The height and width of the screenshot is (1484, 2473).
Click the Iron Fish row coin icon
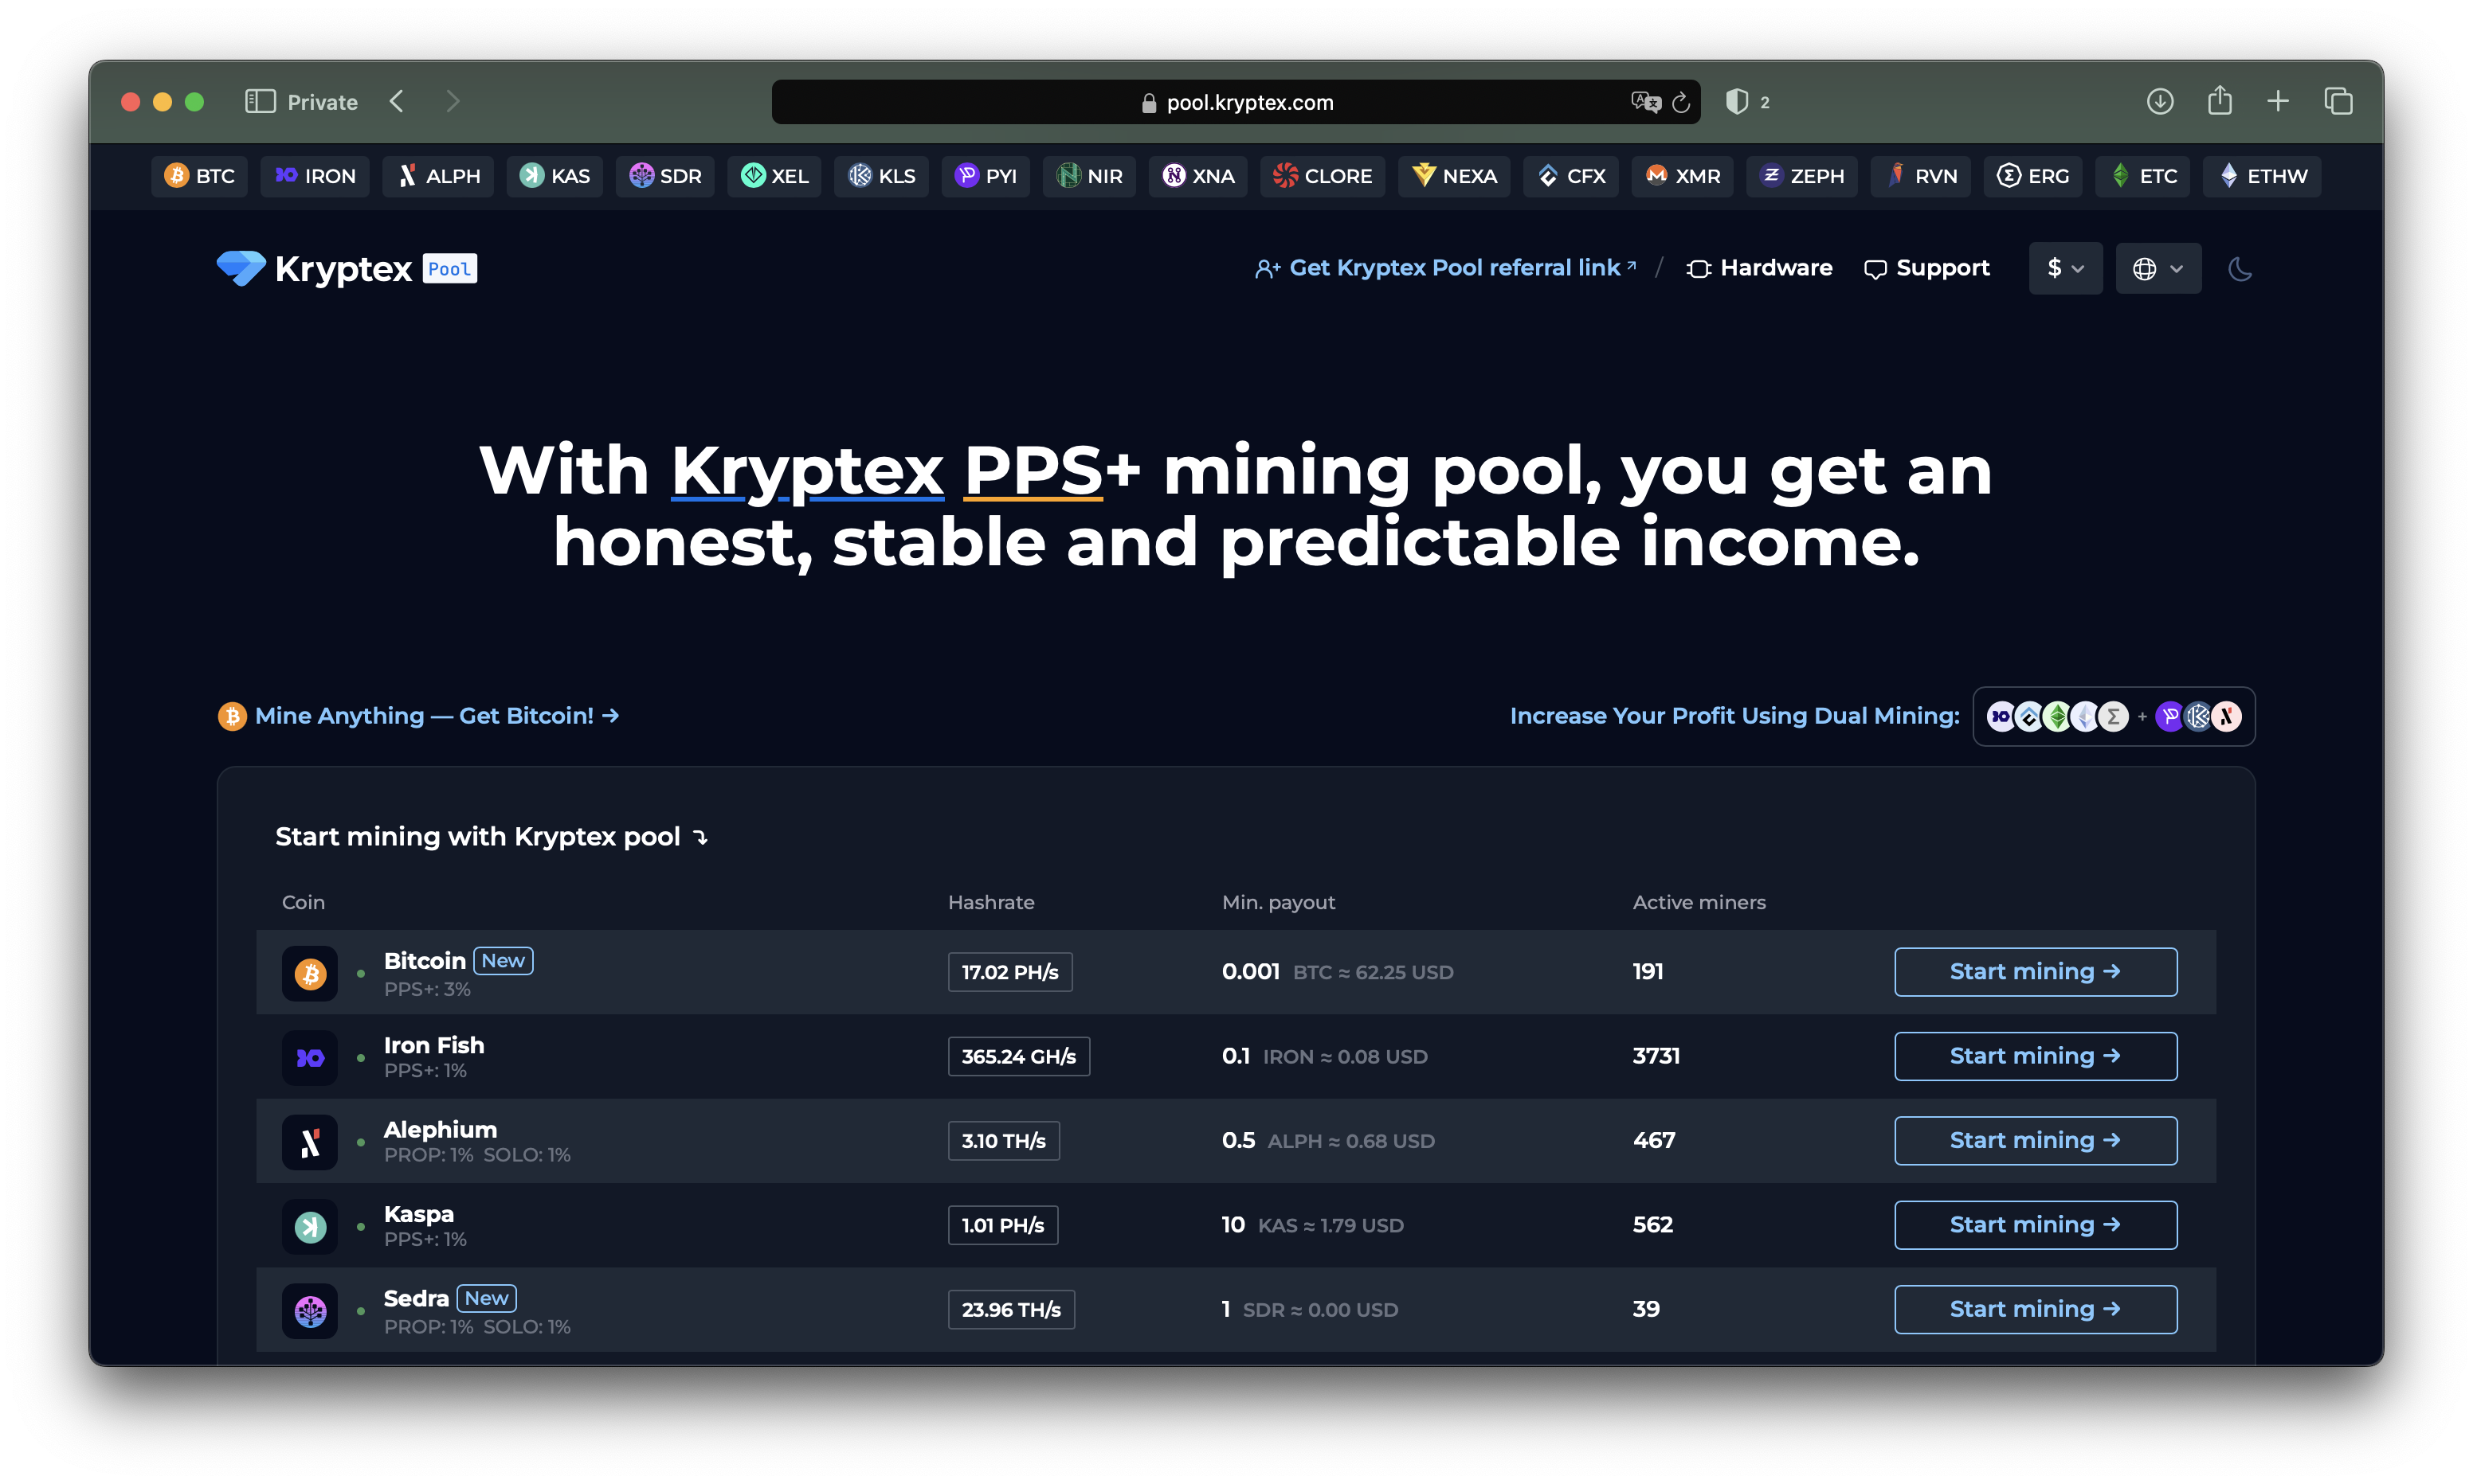click(x=310, y=1057)
